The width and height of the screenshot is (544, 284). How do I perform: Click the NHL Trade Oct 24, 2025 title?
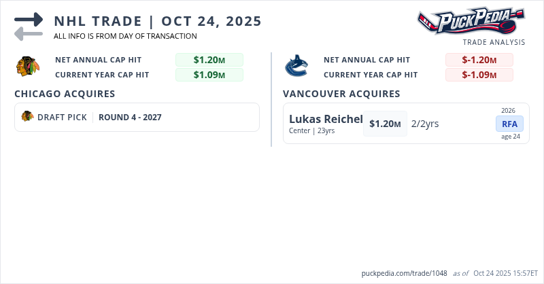[158, 21]
